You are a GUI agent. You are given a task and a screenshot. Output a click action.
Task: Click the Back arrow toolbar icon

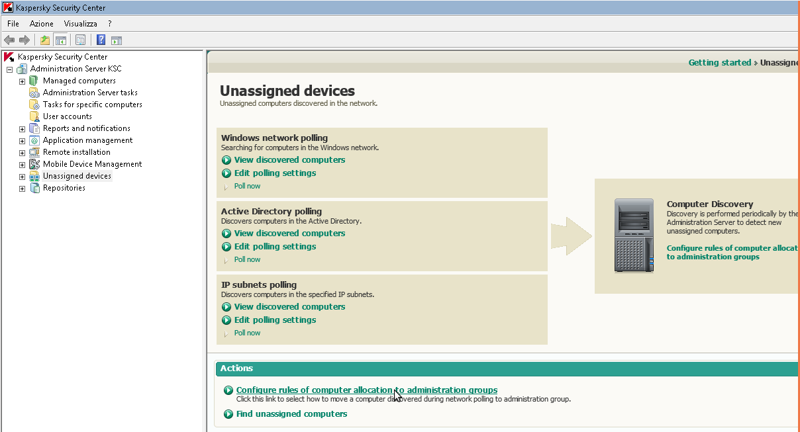point(9,40)
